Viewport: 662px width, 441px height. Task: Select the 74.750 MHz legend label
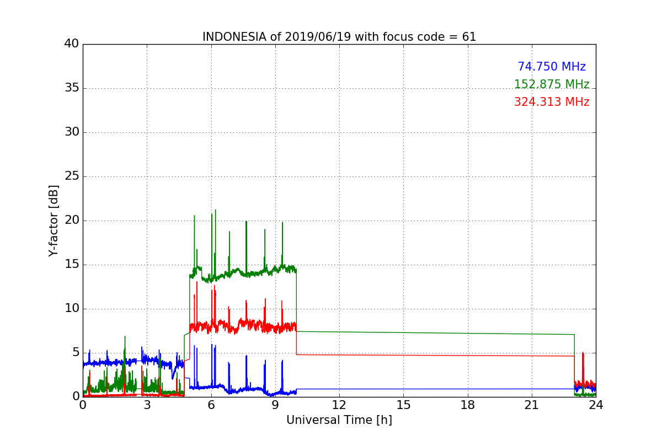[x=552, y=67]
